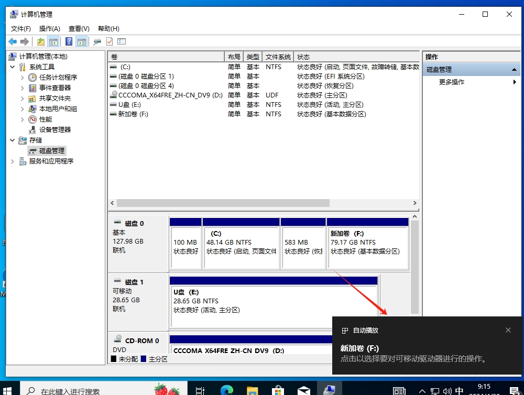The width and height of the screenshot is (524, 395).
Task: Click the blue Help question mark icon
Action: (69, 41)
